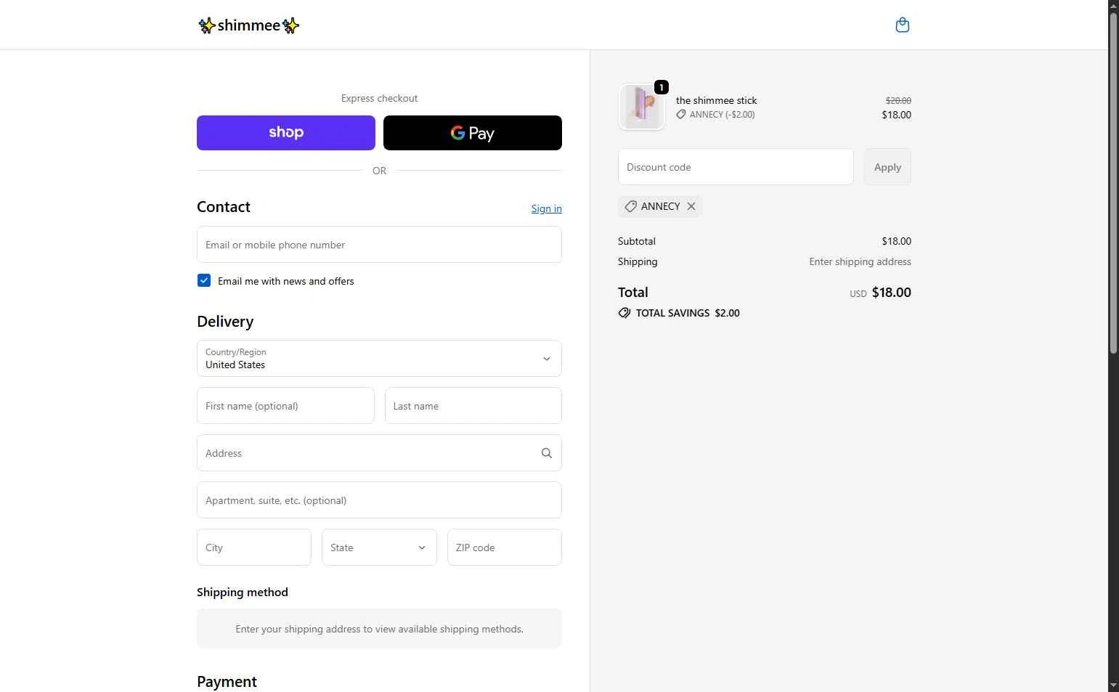Click 'the shimmee stick' product name
This screenshot has width=1119, height=692.
pos(716,100)
